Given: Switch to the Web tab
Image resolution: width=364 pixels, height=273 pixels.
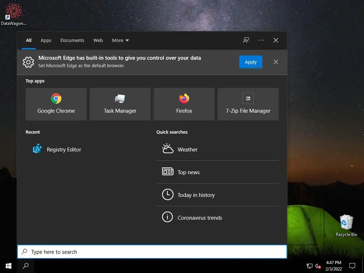Looking at the screenshot, I should [x=98, y=41].
